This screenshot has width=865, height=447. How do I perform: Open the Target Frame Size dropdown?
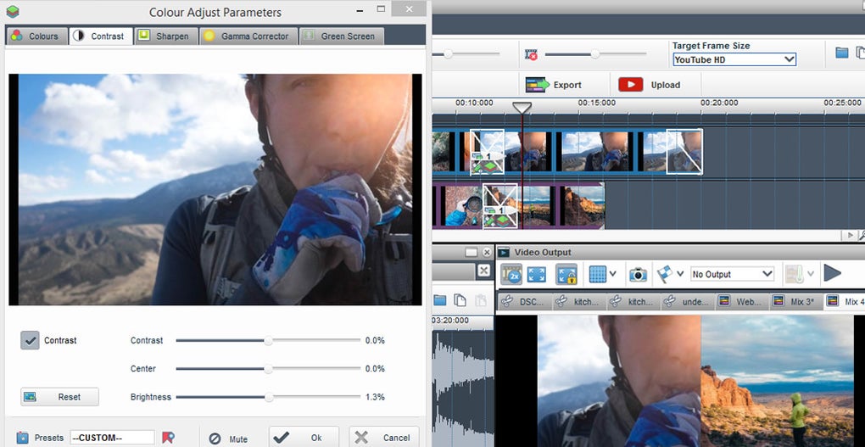(734, 59)
